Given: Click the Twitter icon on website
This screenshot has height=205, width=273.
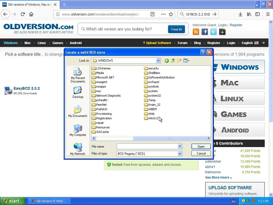Looking at the screenshot, I should [x=214, y=32].
